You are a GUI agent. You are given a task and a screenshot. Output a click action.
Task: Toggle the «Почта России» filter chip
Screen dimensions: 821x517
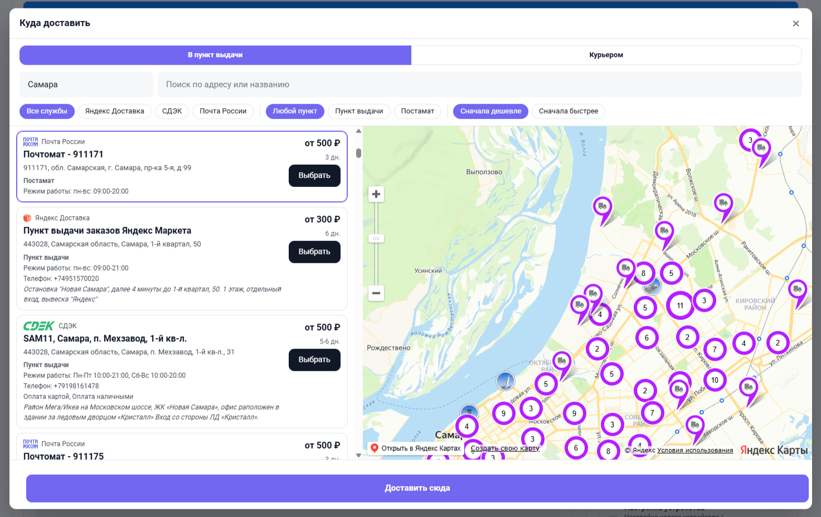(223, 111)
